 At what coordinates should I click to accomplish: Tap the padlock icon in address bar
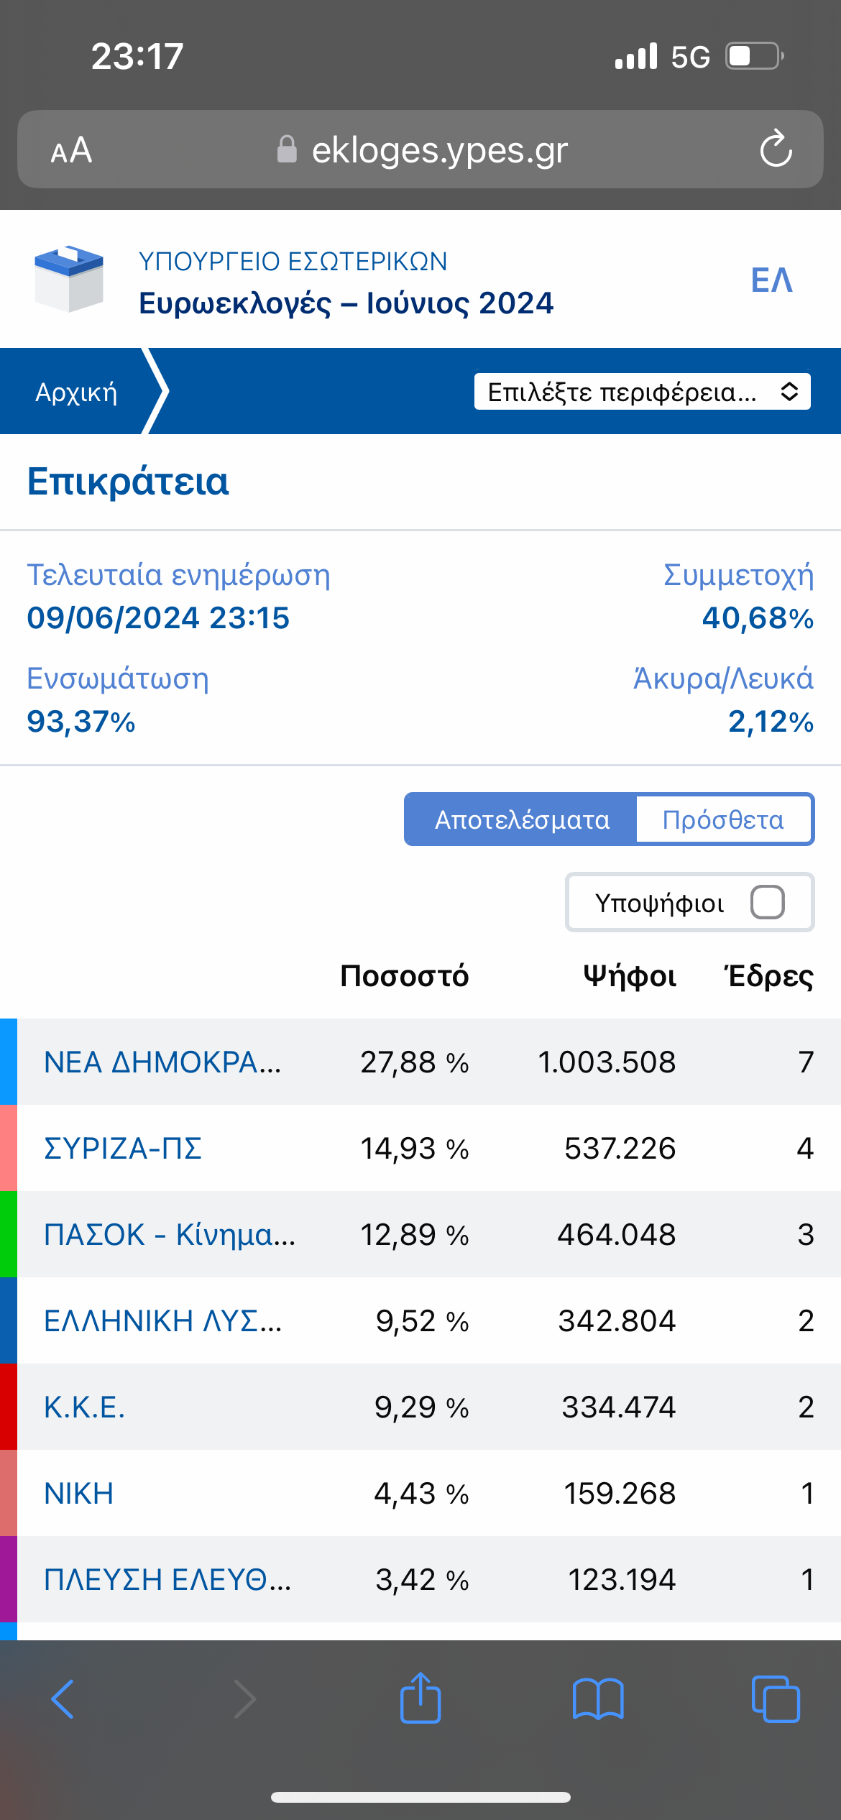tap(287, 150)
